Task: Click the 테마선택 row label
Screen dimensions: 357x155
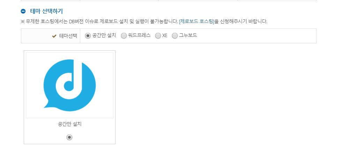Action: [68, 36]
